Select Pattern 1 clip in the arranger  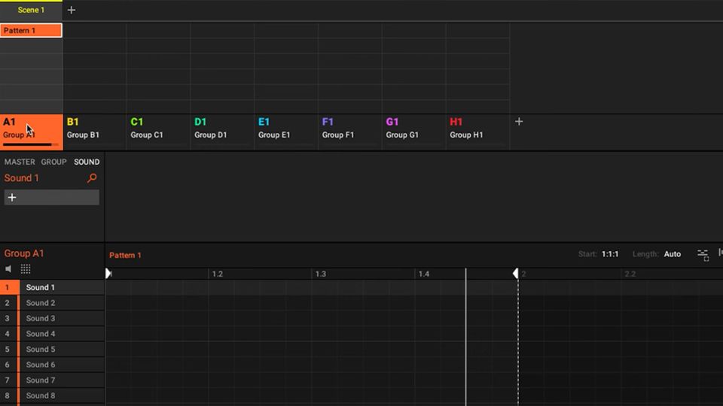click(31, 31)
